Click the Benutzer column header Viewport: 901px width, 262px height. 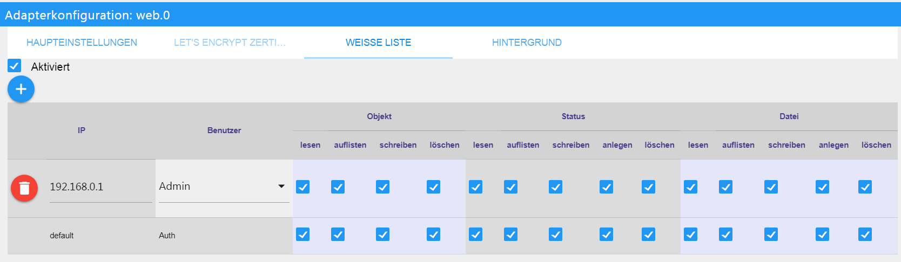pyautogui.click(x=224, y=130)
